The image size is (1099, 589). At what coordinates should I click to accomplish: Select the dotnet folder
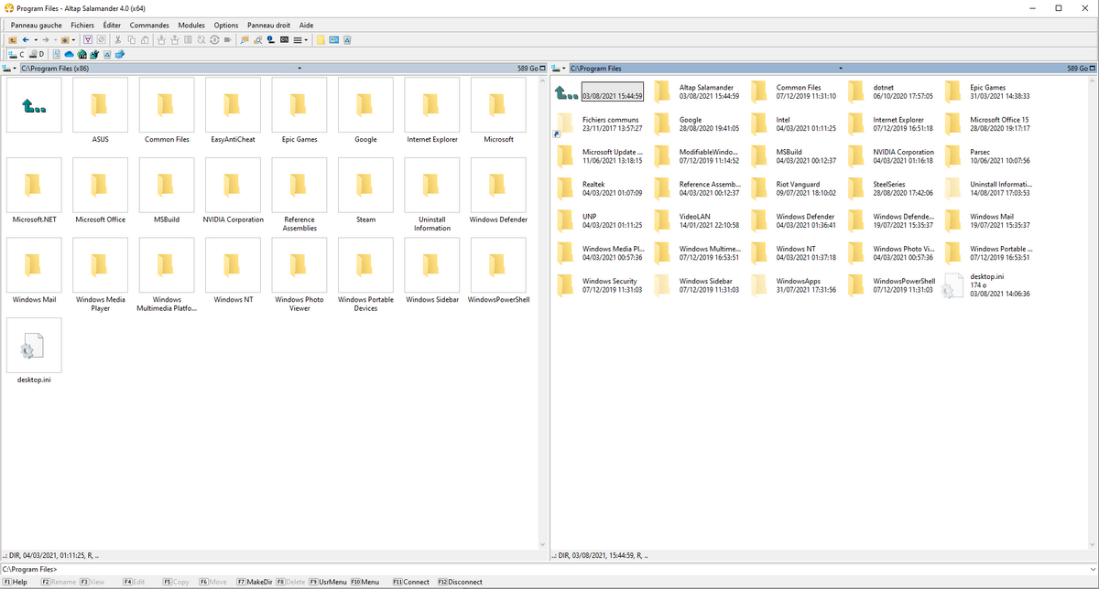coord(890,91)
